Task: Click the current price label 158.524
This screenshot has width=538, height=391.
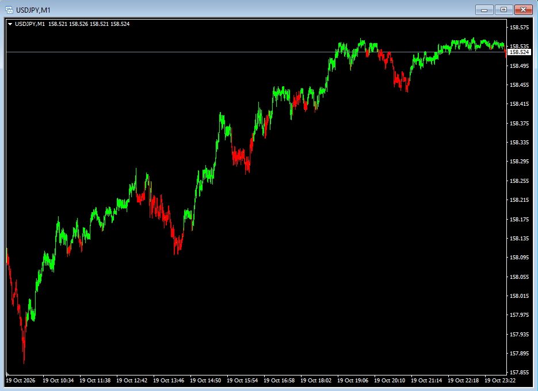Action: pyautogui.click(x=519, y=52)
